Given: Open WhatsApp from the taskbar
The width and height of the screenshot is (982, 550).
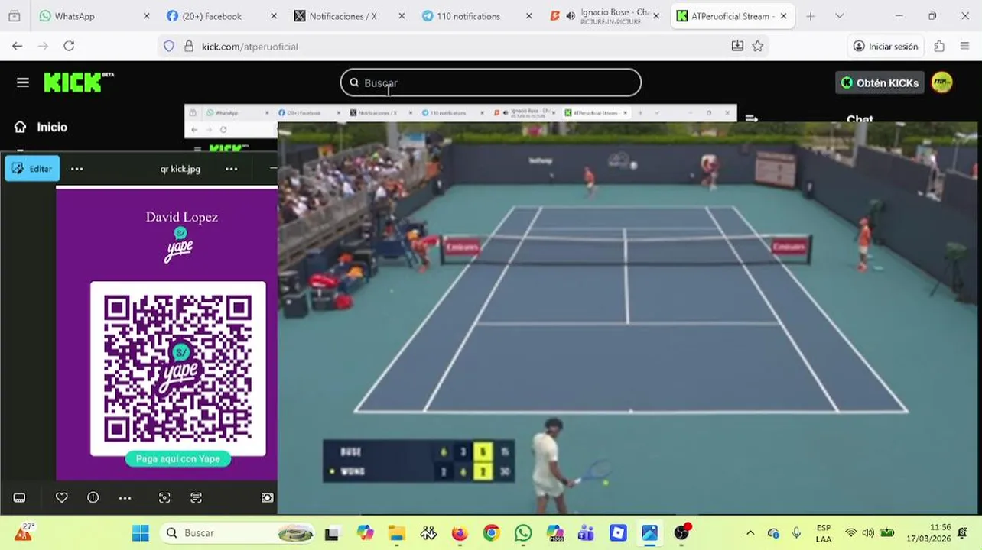Looking at the screenshot, I should coord(523,532).
